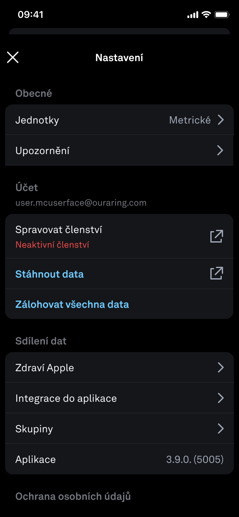Tap the Stáhnout data link

click(x=49, y=274)
